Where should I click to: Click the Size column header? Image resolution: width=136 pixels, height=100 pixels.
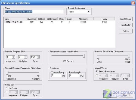click(15, 19)
